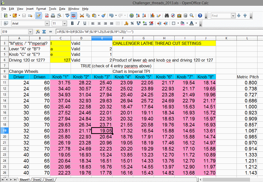Expand Font Color palette dropdown arrow
This screenshot has width=263, height=182.
[196, 23]
